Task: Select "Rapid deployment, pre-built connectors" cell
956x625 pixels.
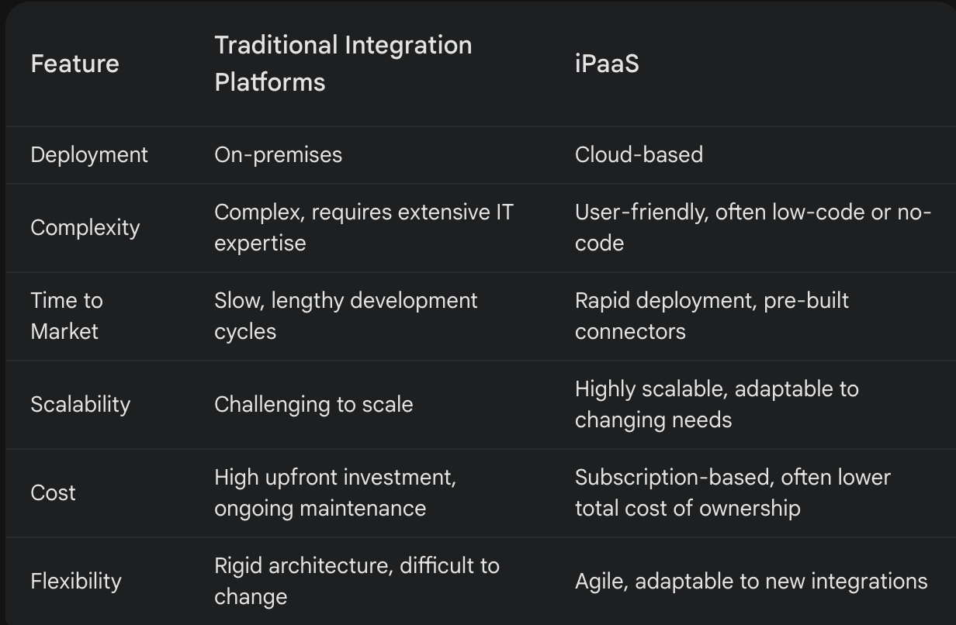Action: click(712, 316)
